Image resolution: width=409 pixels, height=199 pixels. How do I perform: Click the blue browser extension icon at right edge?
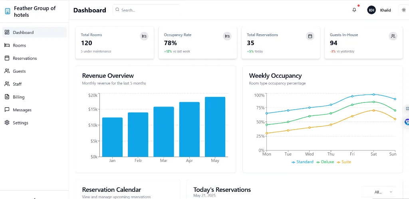click(407, 122)
